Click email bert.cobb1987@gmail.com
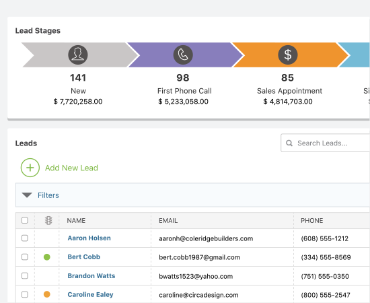This screenshot has width=370, height=303. click(x=199, y=257)
